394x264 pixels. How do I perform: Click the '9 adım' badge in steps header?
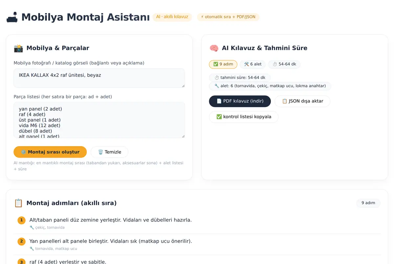[x=368, y=203]
